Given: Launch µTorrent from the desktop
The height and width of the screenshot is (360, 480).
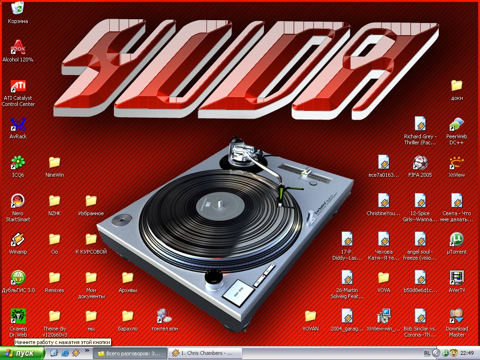Looking at the screenshot, I should coord(457,243).
